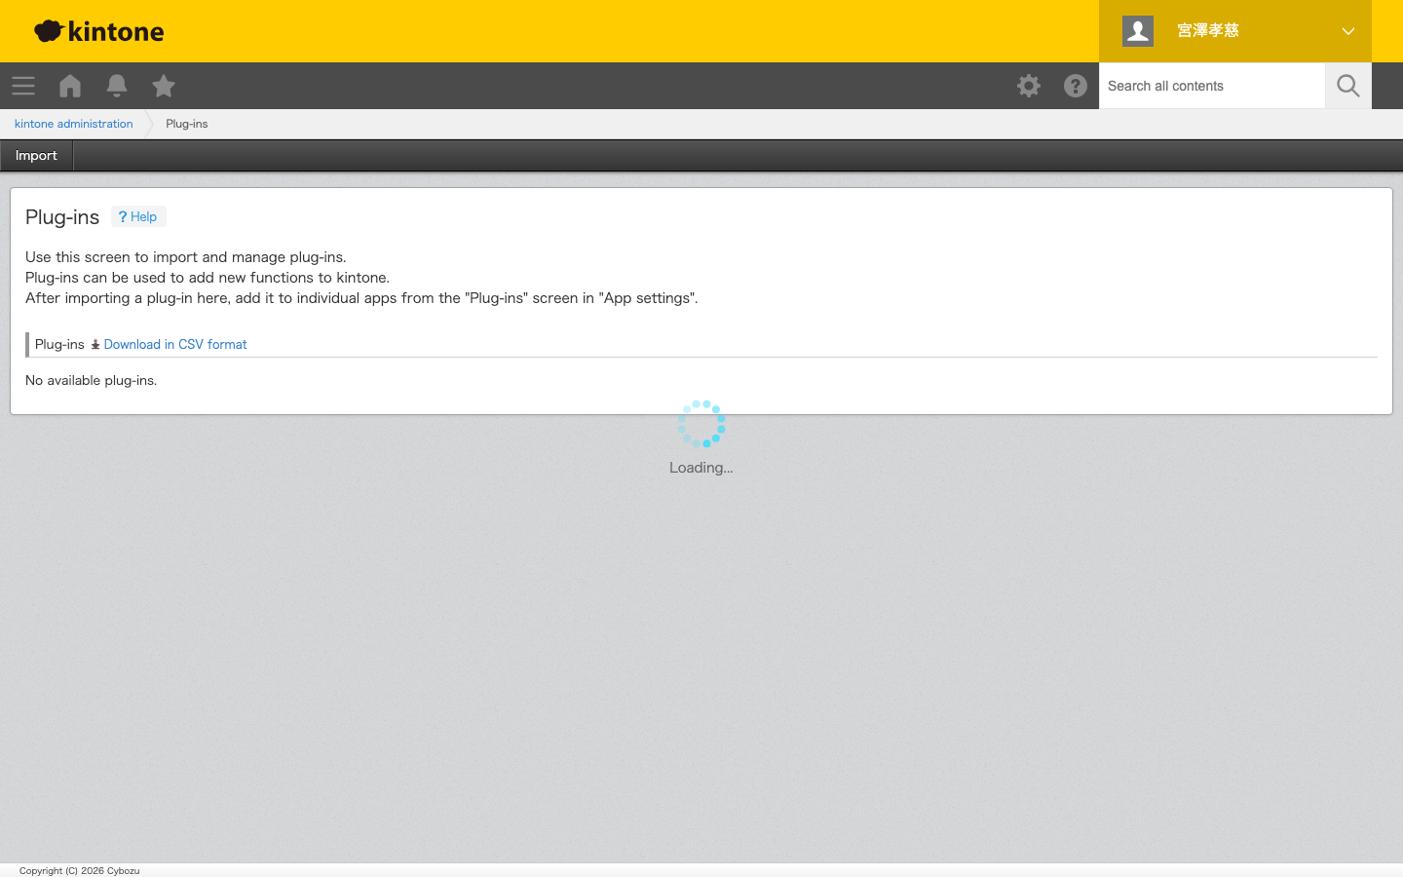The image size is (1403, 877).
Task: Open the notifications bell
Action: (x=117, y=86)
